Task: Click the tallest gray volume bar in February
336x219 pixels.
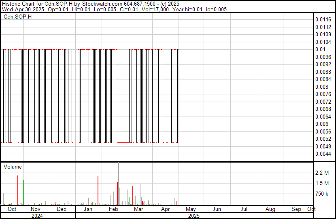Action: [x=119, y=184]
